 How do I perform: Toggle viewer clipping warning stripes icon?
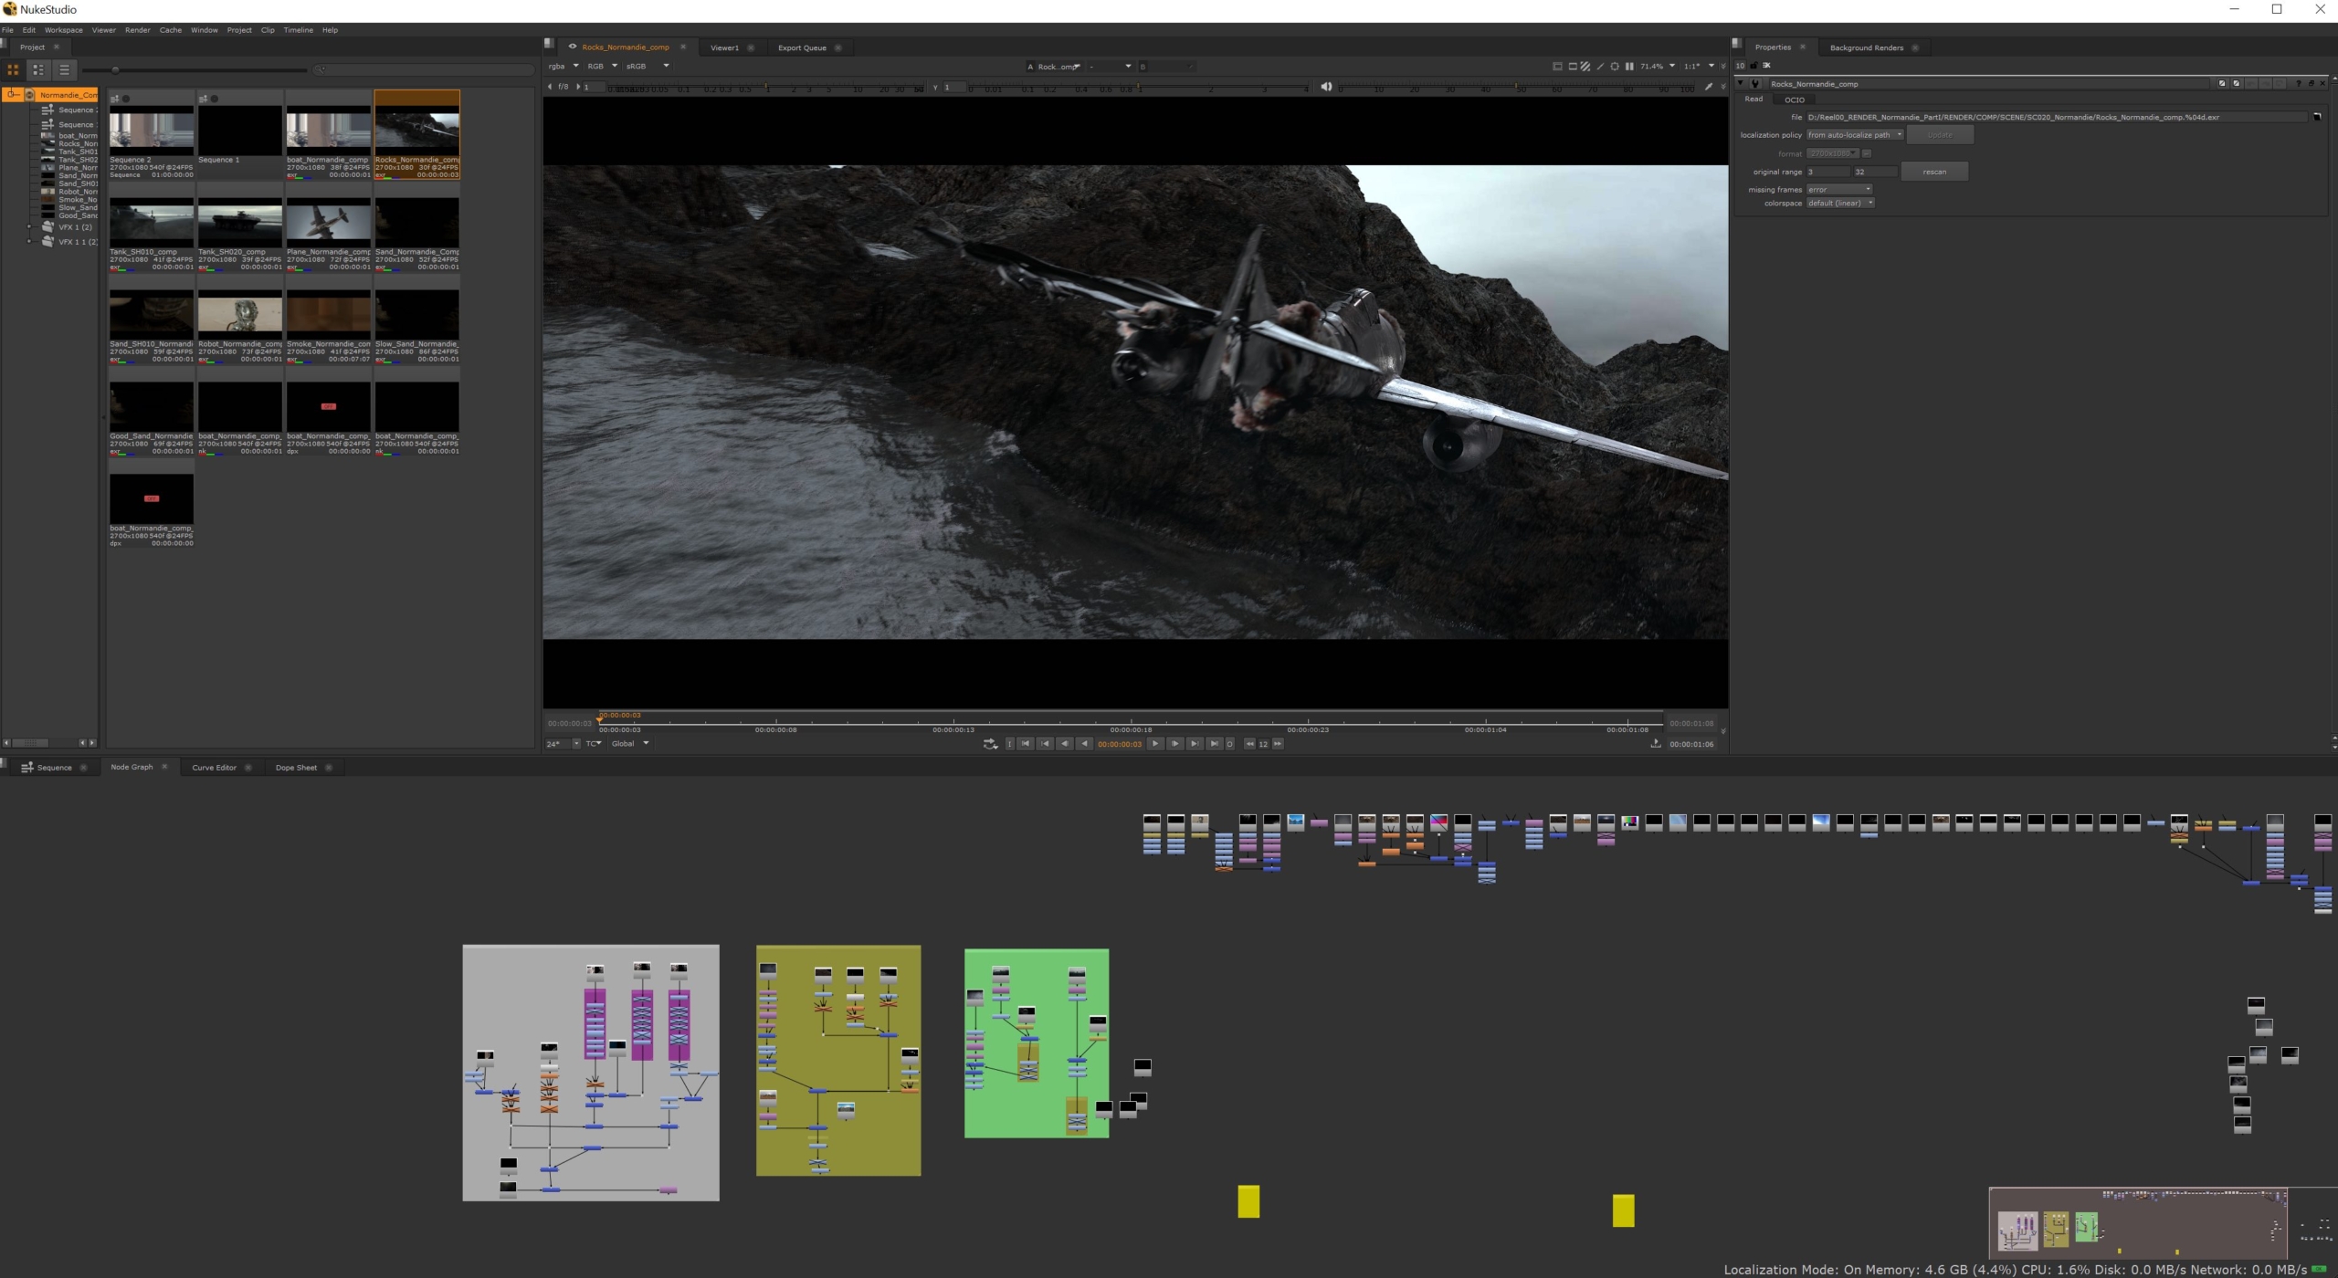coord(1585,66)
